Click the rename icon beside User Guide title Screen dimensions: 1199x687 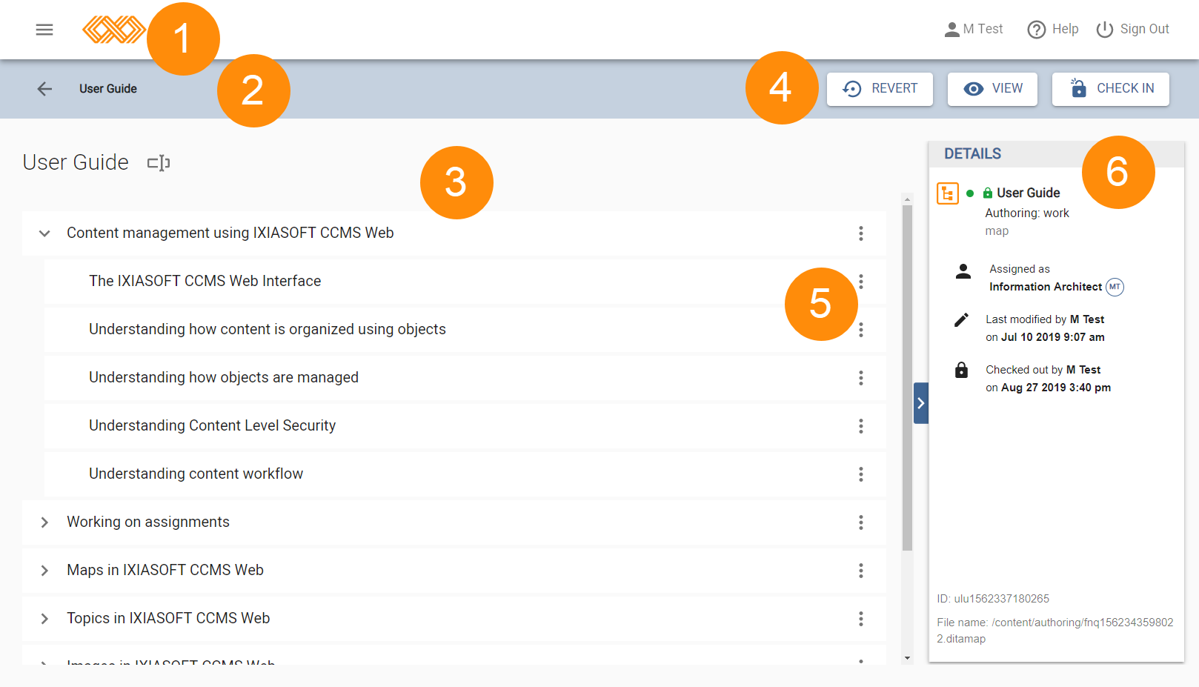[159, 163]
